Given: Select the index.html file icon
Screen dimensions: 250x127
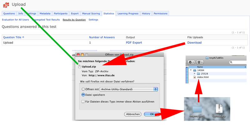Looking at the screenshot, I should [194, 77].
